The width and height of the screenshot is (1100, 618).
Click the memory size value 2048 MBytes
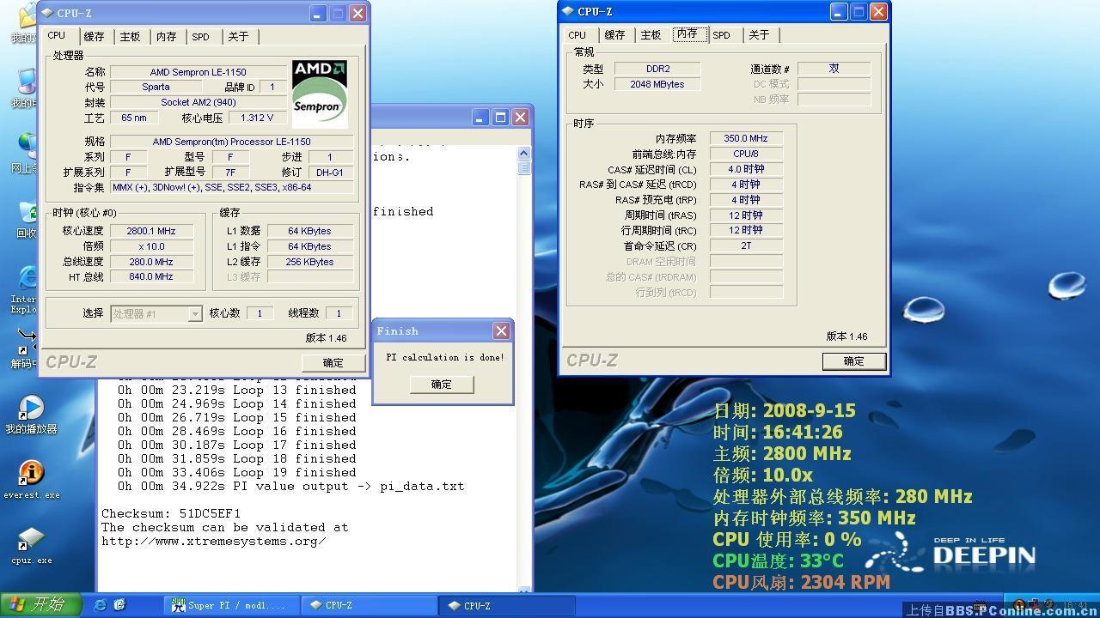pos(658,84)
